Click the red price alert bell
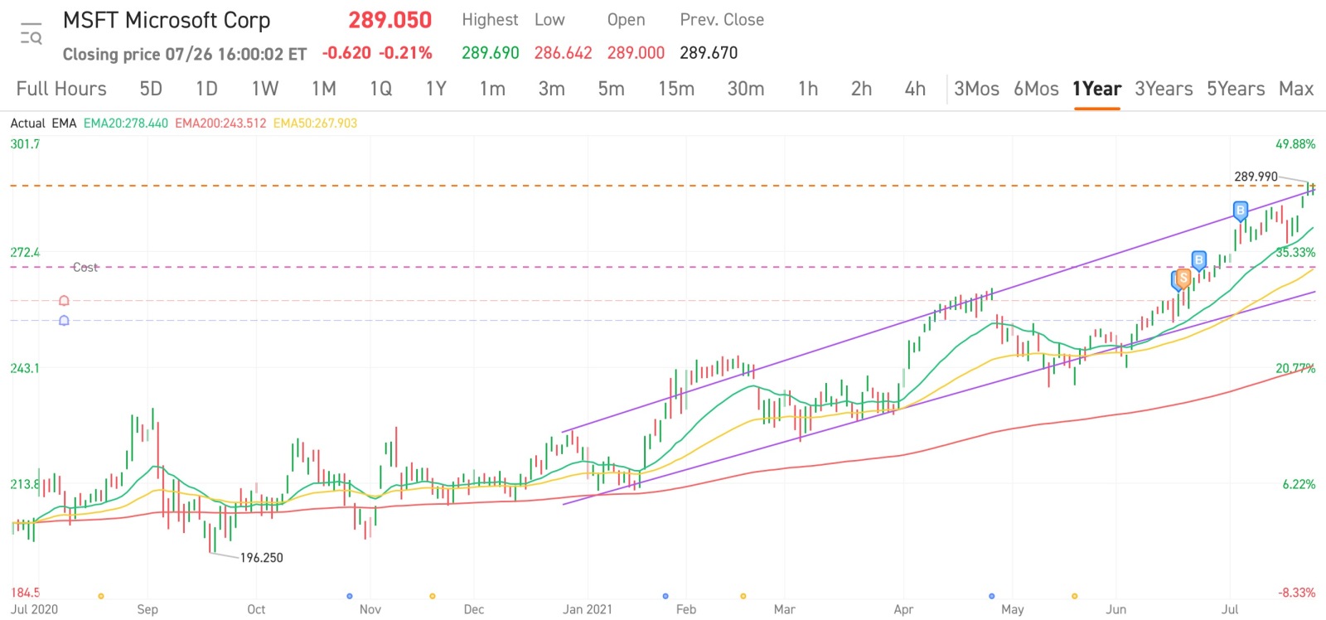1326x620 pixels. click(x=64, y=301)
